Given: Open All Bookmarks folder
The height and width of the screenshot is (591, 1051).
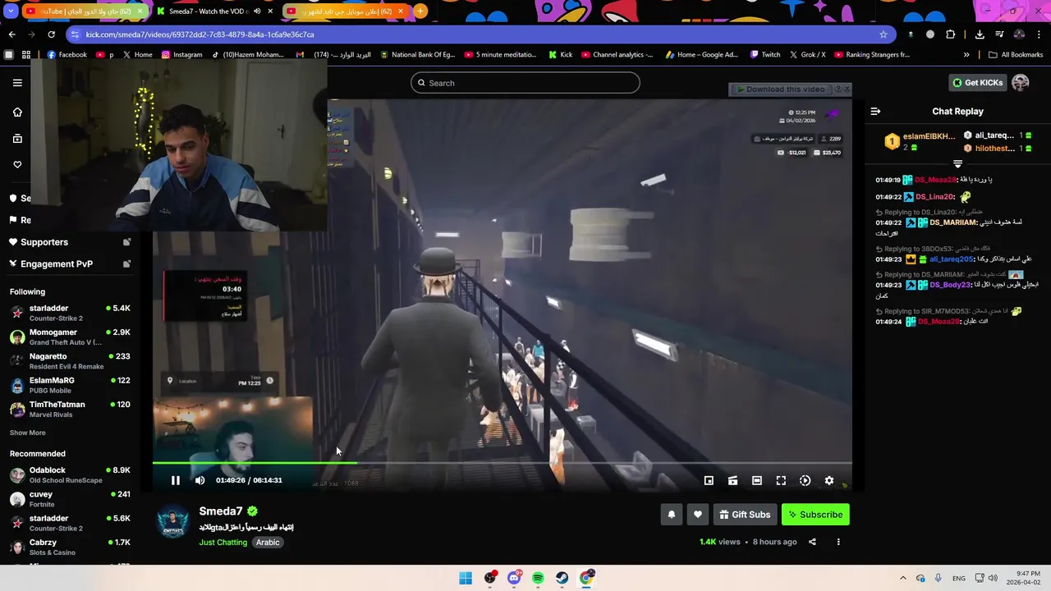Looking at the screenshot, I should (1016, 55).
